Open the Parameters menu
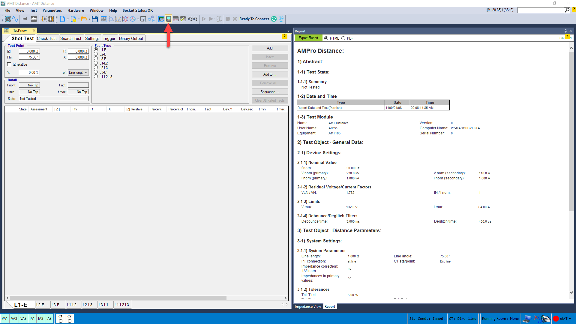The image size is (576, 324). 52,10
